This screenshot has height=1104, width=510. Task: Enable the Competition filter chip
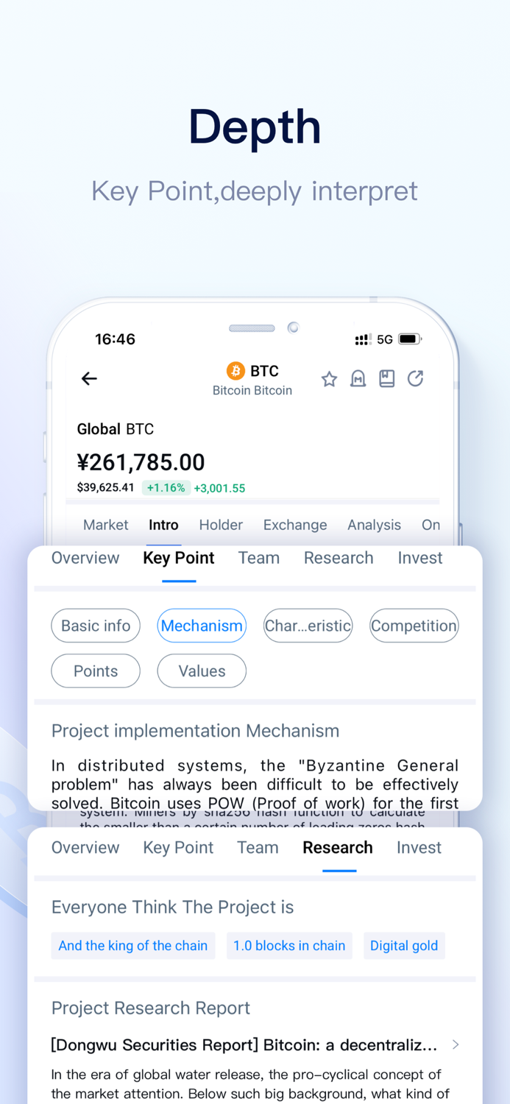coord(414,626)
